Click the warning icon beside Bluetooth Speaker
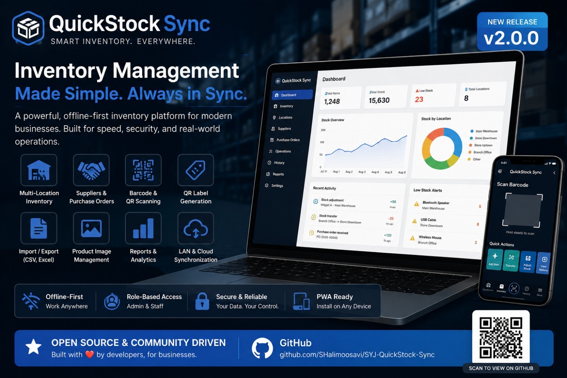This screenshot has height=378, width=567. [x=416, y=204]
